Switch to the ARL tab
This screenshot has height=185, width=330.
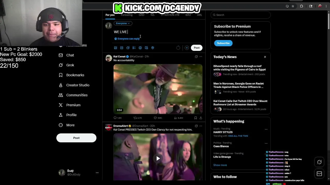pos(200,15)
